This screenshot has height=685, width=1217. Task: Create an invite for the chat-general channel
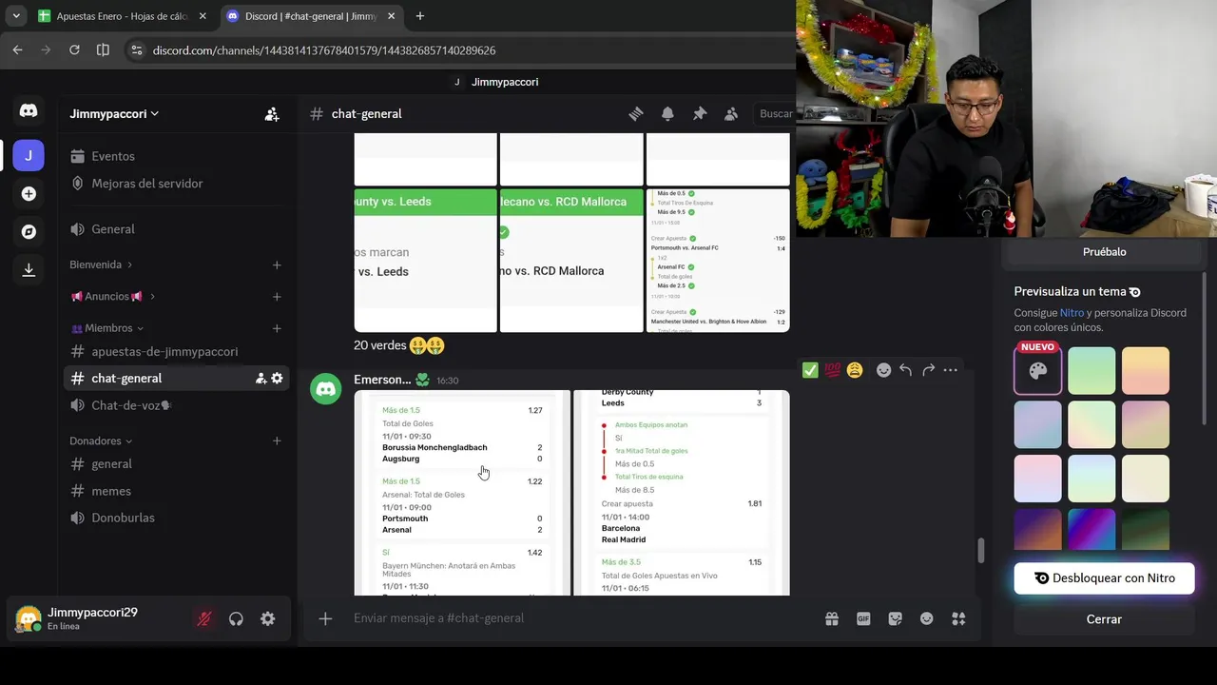coord(261,379)
